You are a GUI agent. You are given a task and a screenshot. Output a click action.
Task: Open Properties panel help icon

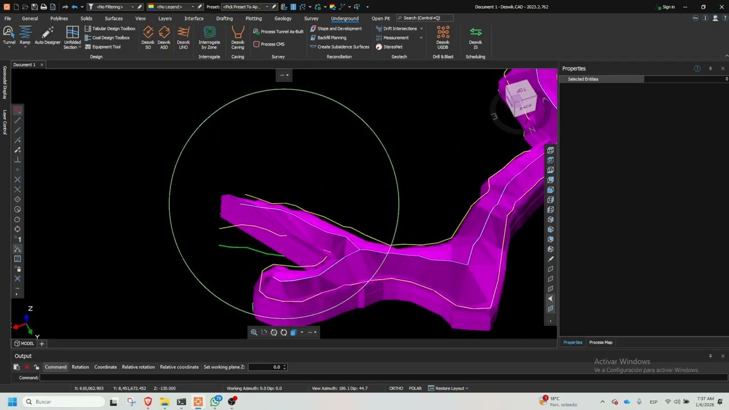697,68
